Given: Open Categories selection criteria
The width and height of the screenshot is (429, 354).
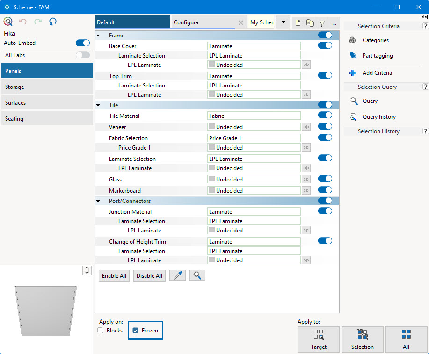Looking at the screenshot, I should (375, 40).
